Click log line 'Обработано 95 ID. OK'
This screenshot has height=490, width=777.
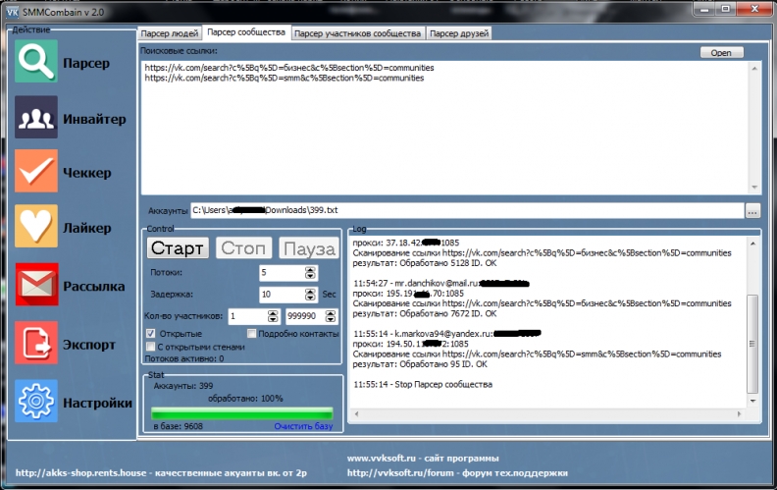pyautogui.click(x=420, y=364)
